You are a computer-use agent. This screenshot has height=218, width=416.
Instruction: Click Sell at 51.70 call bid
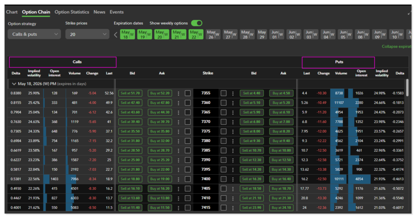point(130,93)
